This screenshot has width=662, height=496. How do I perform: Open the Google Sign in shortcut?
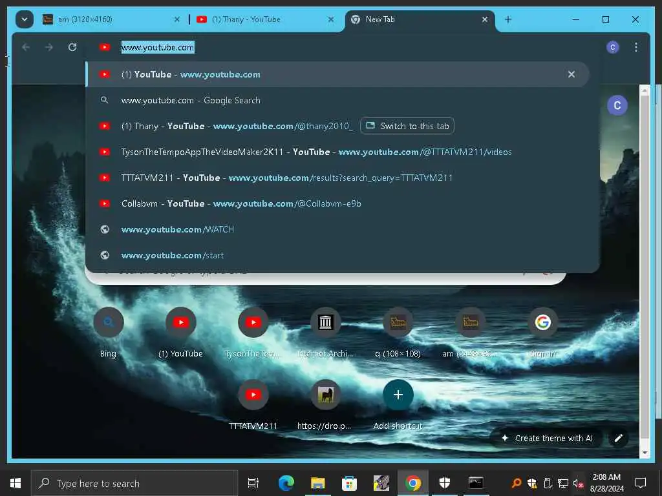tap(543, 333)
